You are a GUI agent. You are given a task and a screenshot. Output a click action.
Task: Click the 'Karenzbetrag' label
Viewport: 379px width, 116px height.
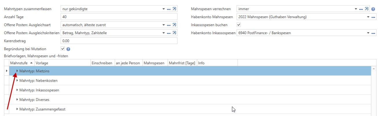tap(14, 41)
